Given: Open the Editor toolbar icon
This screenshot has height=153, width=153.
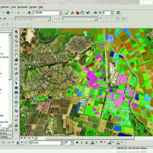Looking at the screenshot, I should pos(67,13).
